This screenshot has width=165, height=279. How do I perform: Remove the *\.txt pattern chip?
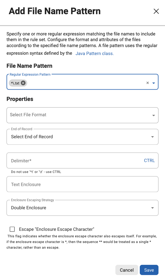coord(23,83)
